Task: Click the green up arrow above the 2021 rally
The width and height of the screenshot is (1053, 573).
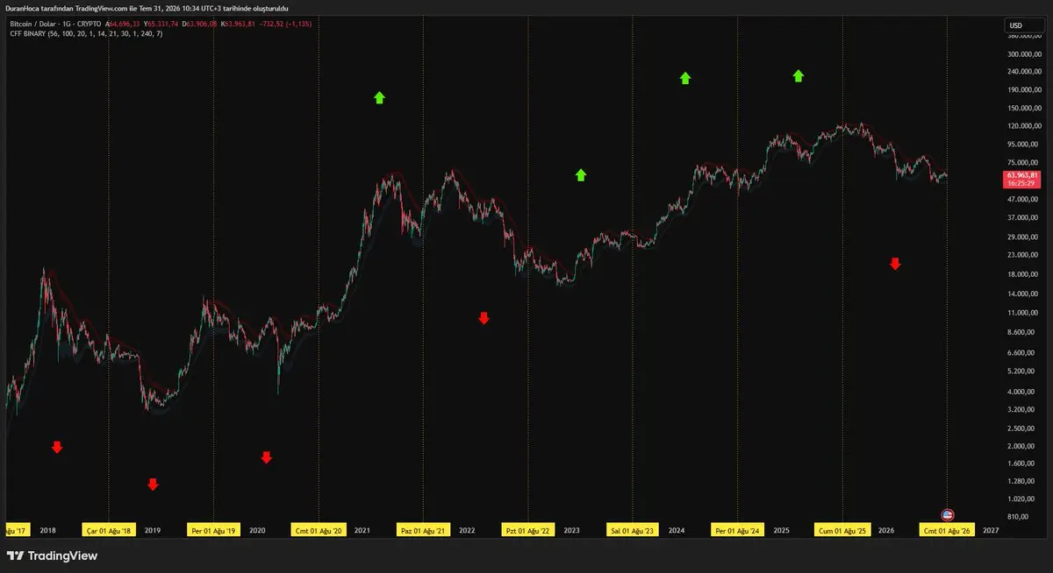Action: click(x=379, y=97)
